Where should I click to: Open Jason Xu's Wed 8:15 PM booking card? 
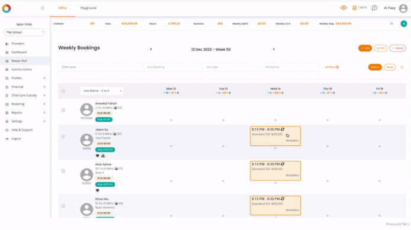pyautogui.click(x=275, y=136)
